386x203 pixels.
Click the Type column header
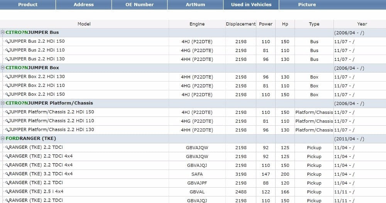[314, 24]
